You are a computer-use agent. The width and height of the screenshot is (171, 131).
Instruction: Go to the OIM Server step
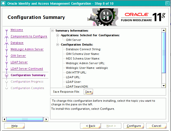pyautogui.click(x=18, y=56)
